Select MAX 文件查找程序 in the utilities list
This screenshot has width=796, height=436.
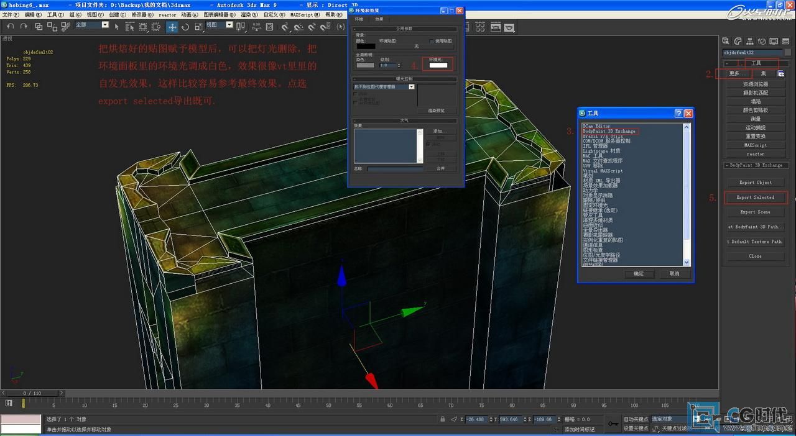603,161
